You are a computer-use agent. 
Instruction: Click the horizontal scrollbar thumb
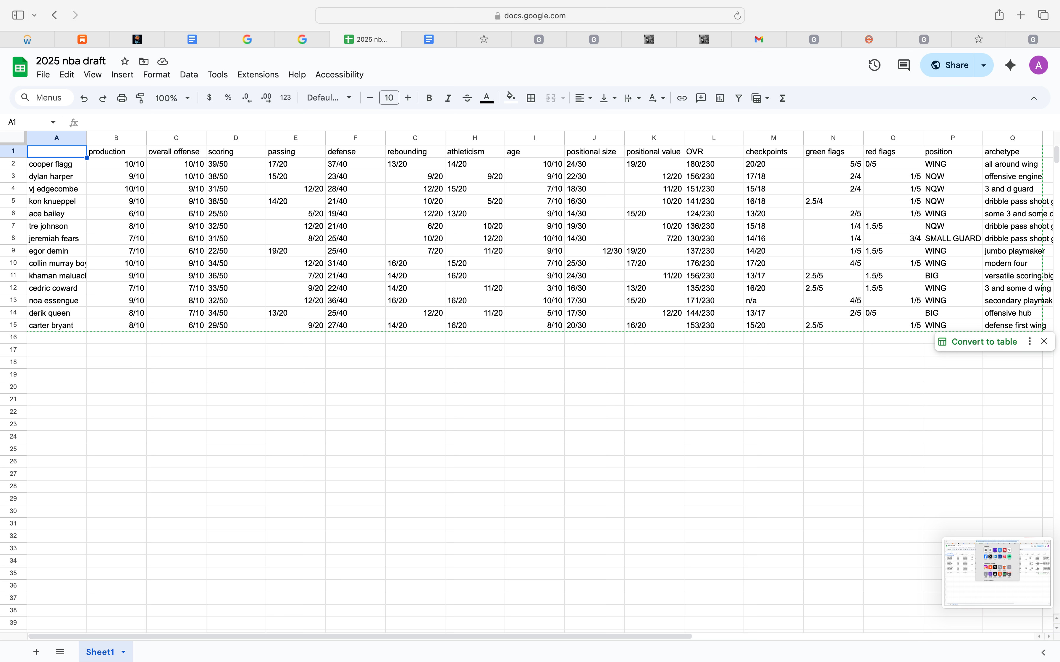360,636
